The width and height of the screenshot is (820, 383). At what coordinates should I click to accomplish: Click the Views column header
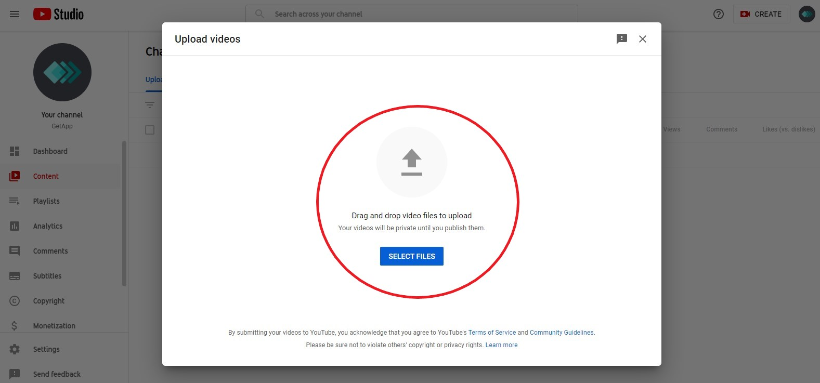click(x=672, y=129)
